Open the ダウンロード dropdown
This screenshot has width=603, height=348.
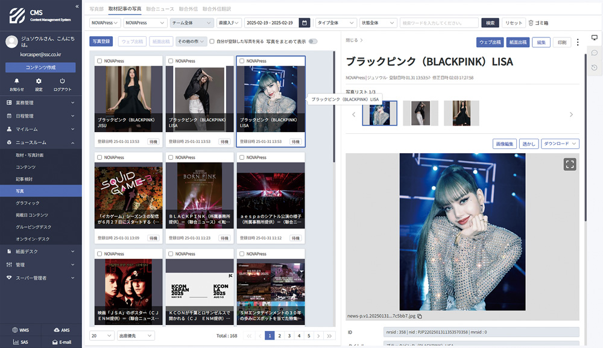coord(560,144)
